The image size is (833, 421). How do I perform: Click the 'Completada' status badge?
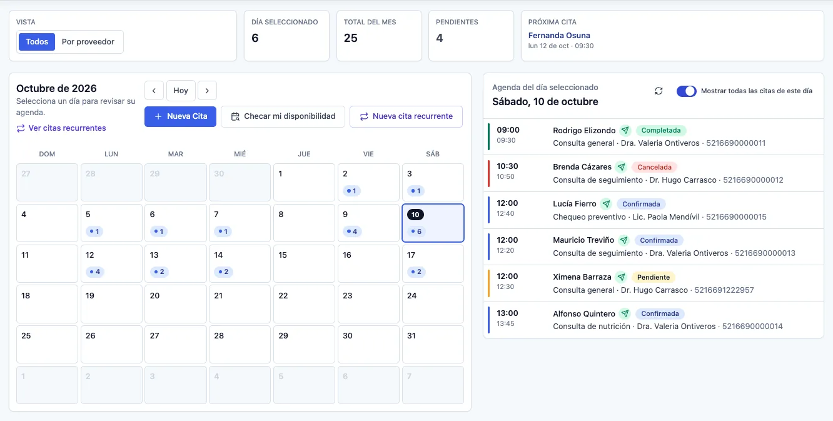pos(661,131)
